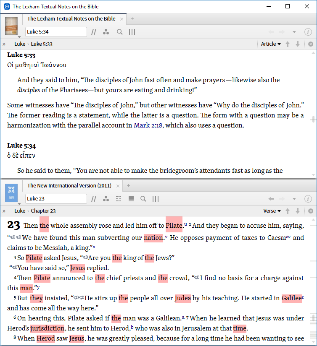Open visual filters in NIV panel

[x=106, y=199]
